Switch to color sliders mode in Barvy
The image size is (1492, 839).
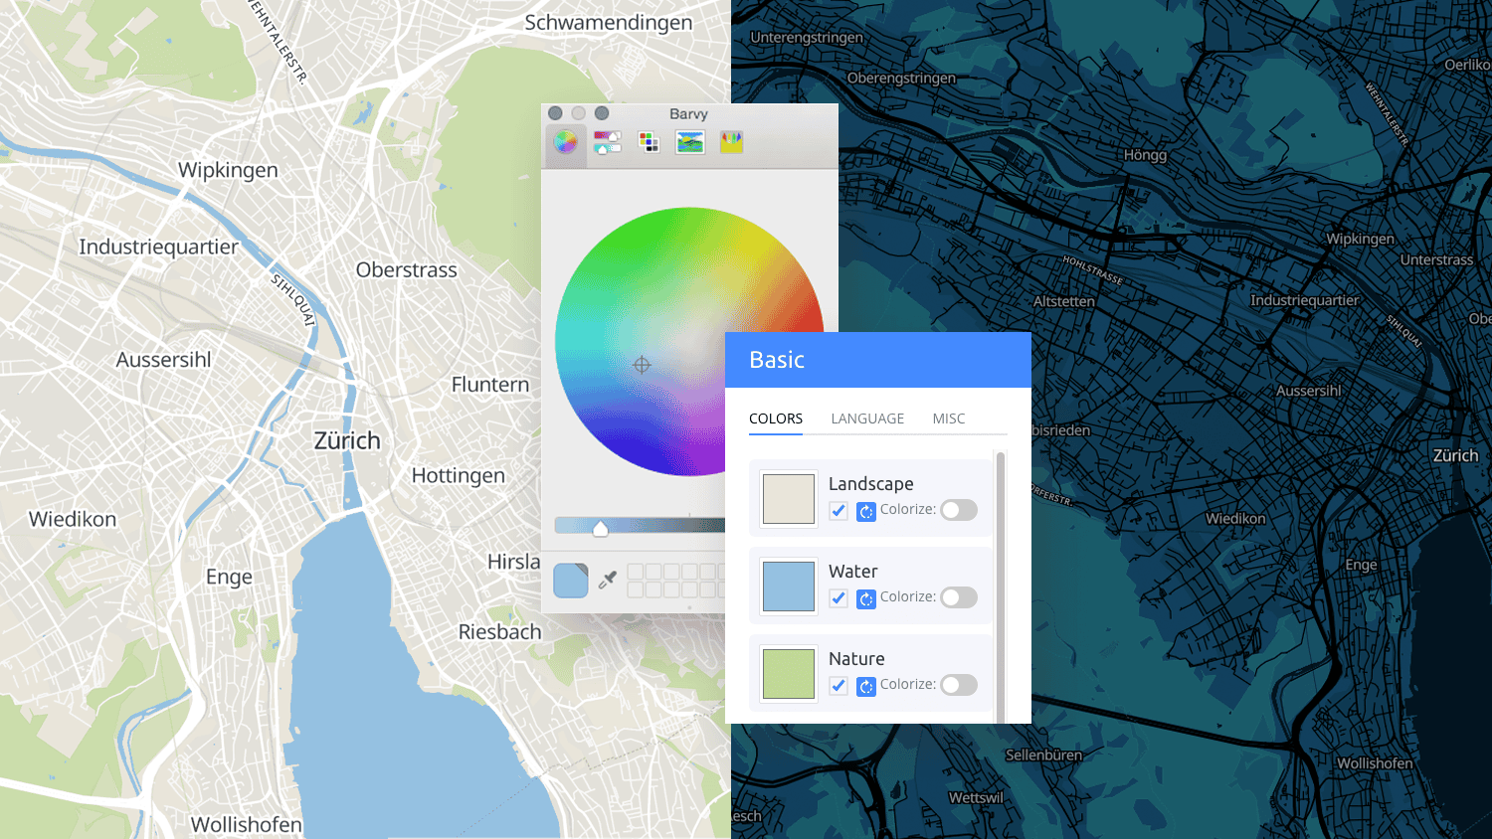[607, 142]
